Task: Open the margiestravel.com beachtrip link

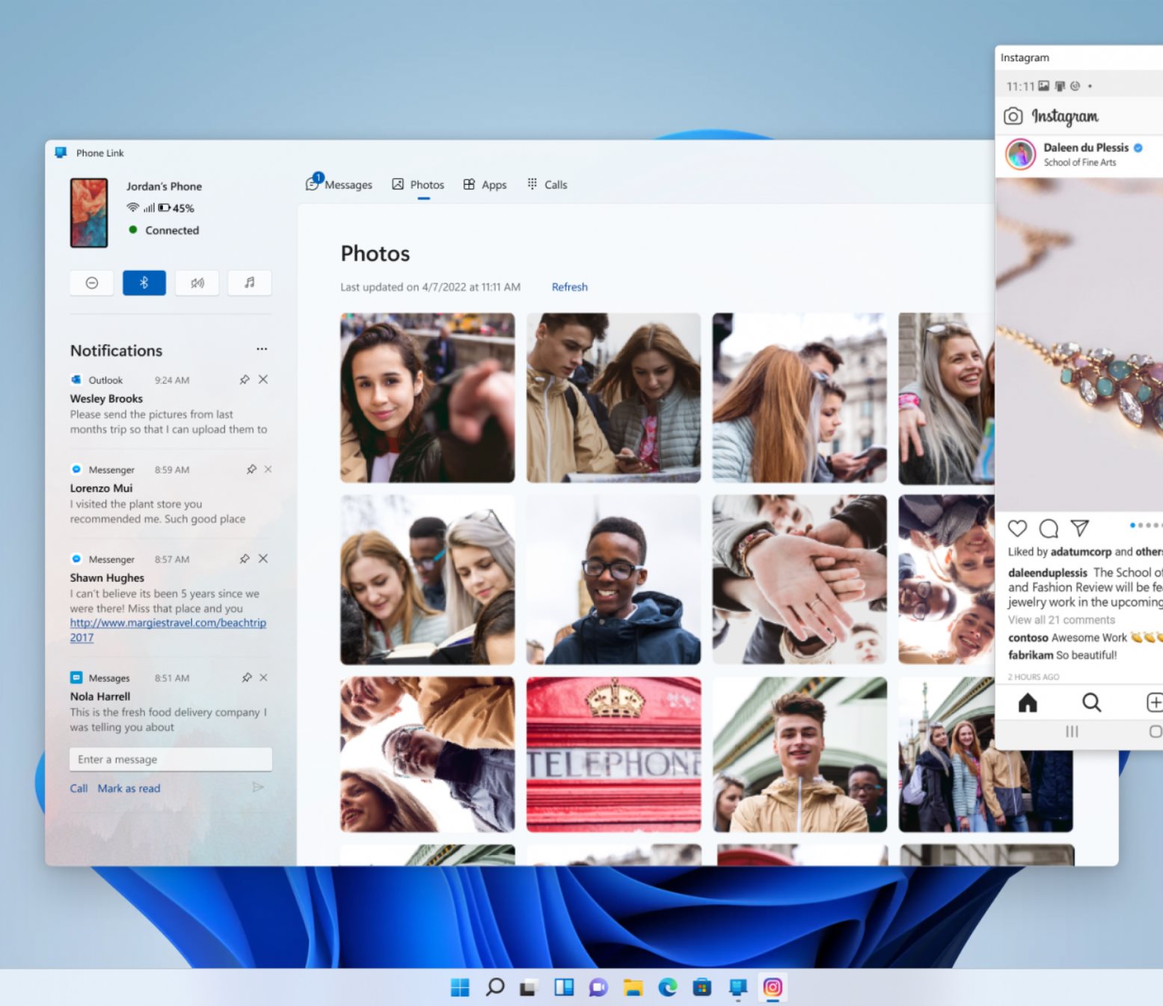Action: pos(168,630)
